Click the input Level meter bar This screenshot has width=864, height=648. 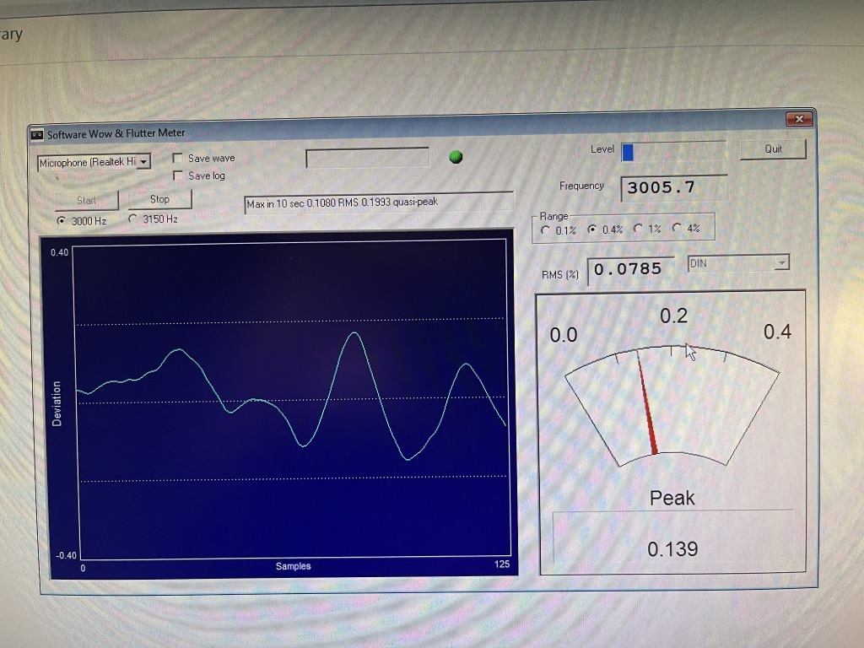pyautogui.click(x=673, y=152)
